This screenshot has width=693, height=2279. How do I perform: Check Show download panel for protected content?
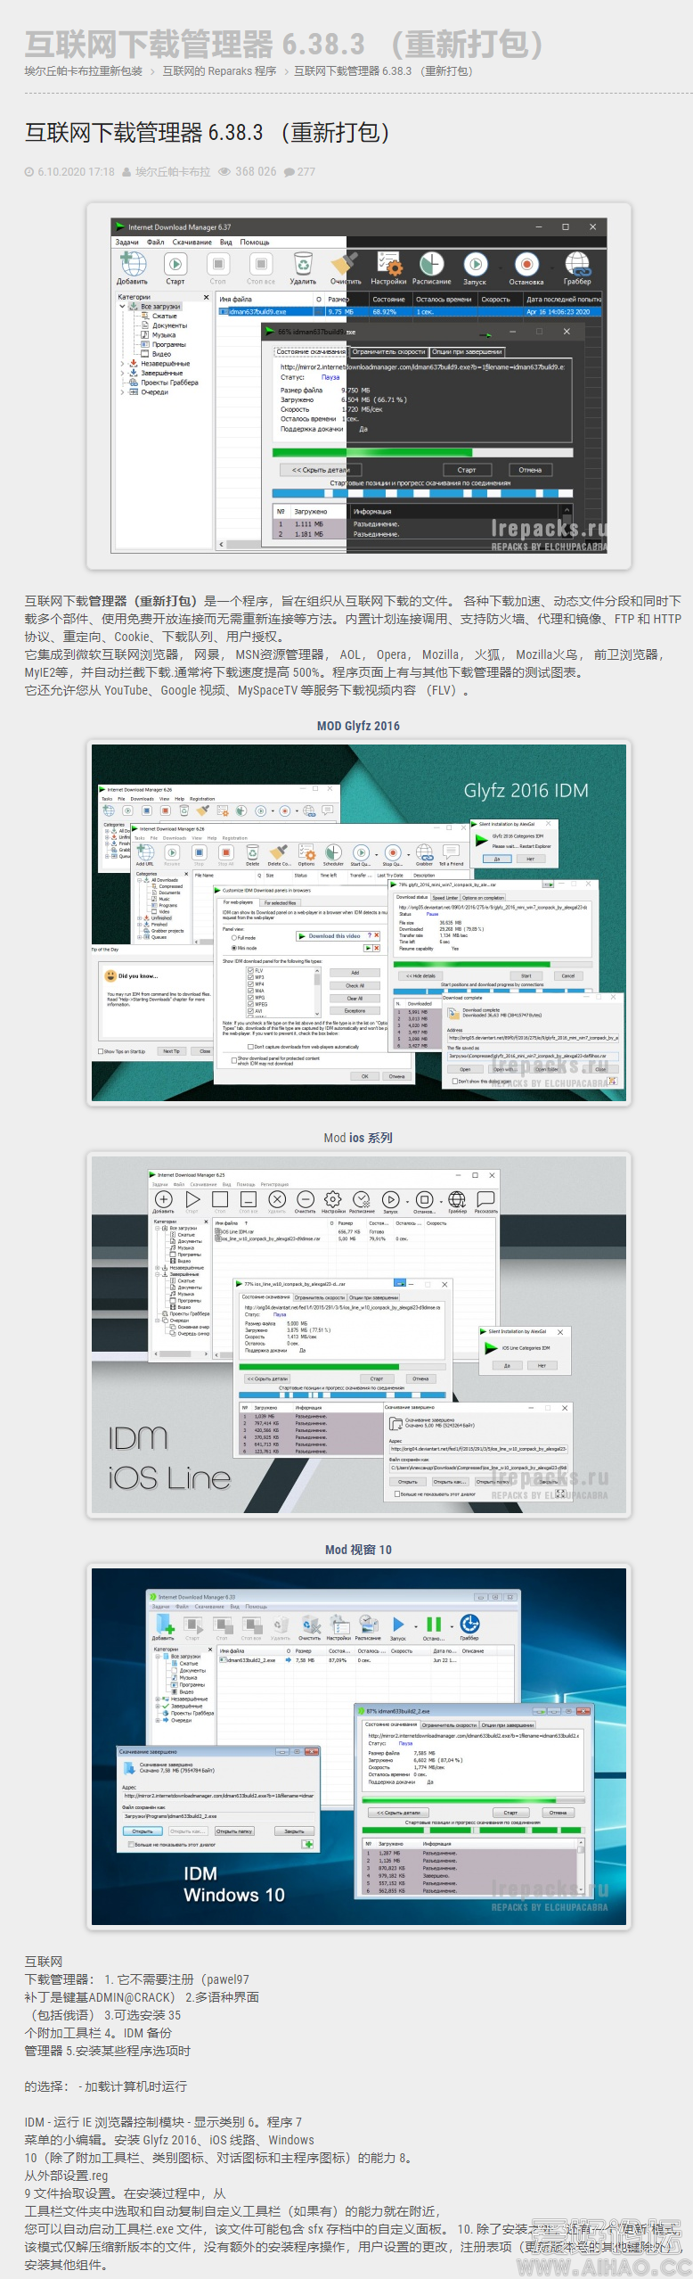point(234,1058)
